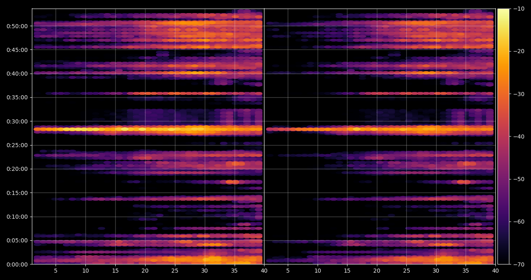Click the 0:25:00 y-axis tick label

[17, 145]
